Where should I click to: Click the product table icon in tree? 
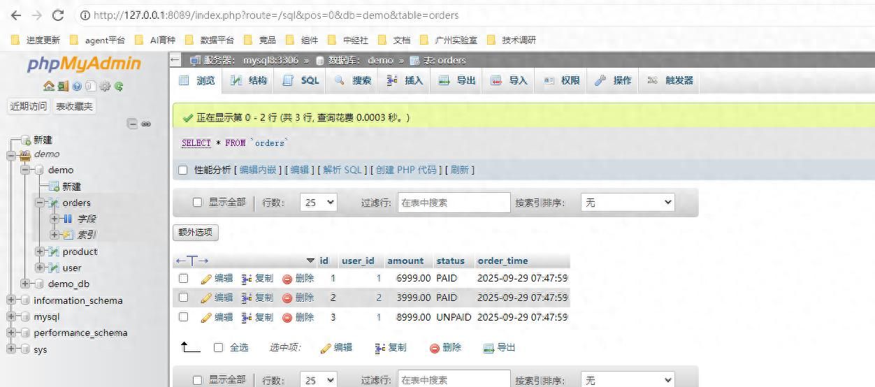click(53, 251)
